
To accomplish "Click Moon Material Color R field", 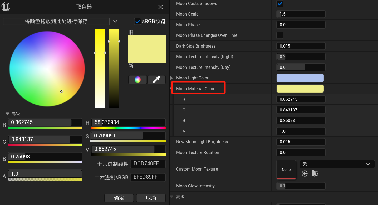I will point(301,99).
